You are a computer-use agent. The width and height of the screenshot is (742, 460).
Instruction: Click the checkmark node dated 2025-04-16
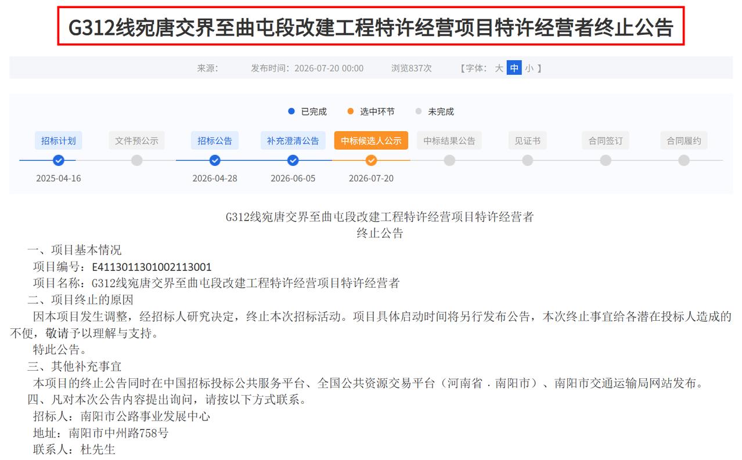[58, 160]
